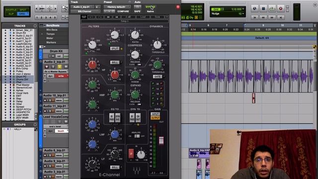Viewport: 318px width, 179px height.
Task: Select Drum Kit in tracks list
Action: click(x=21, y=33)
